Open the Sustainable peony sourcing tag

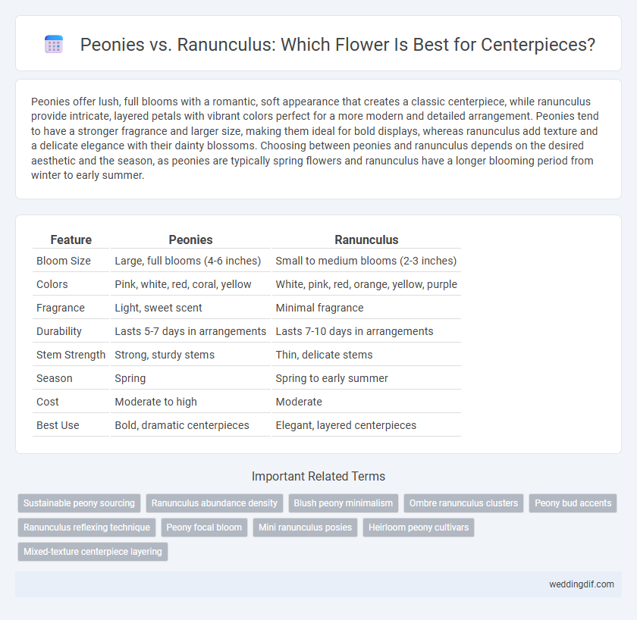coord(79,503)
